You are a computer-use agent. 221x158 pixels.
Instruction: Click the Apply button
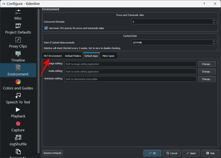[x=191, y=153]
